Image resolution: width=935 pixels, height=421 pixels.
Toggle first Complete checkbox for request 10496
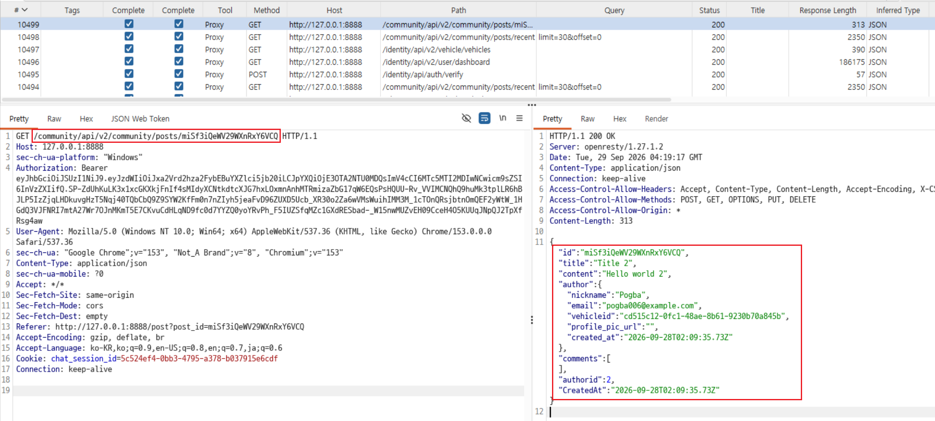pyautogui.click(x=129, y=61)
